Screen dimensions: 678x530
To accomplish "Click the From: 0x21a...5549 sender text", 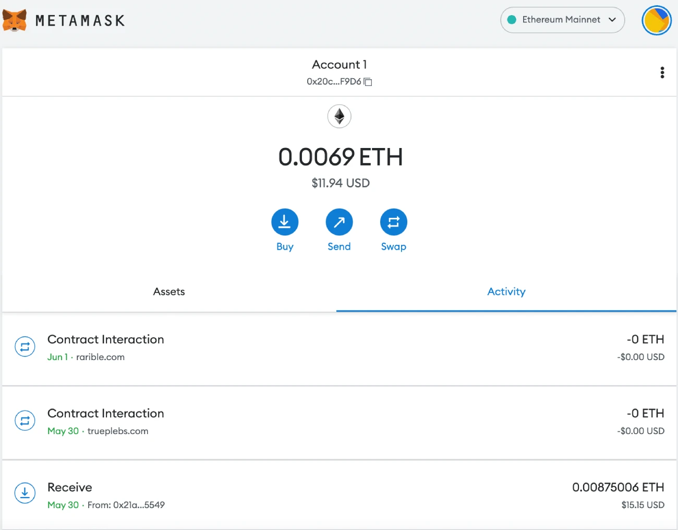I will tap(126, 505).
